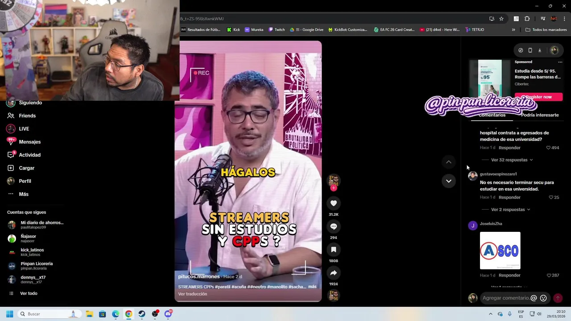Viewport: 571px width, 321px height.
Task: Click the install app icon in address bar
Action: (492, 19)
